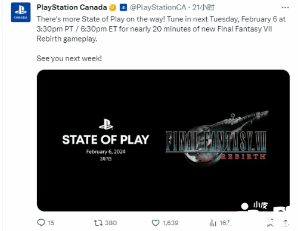Click the retweet arrows icon

click(98, 223)
